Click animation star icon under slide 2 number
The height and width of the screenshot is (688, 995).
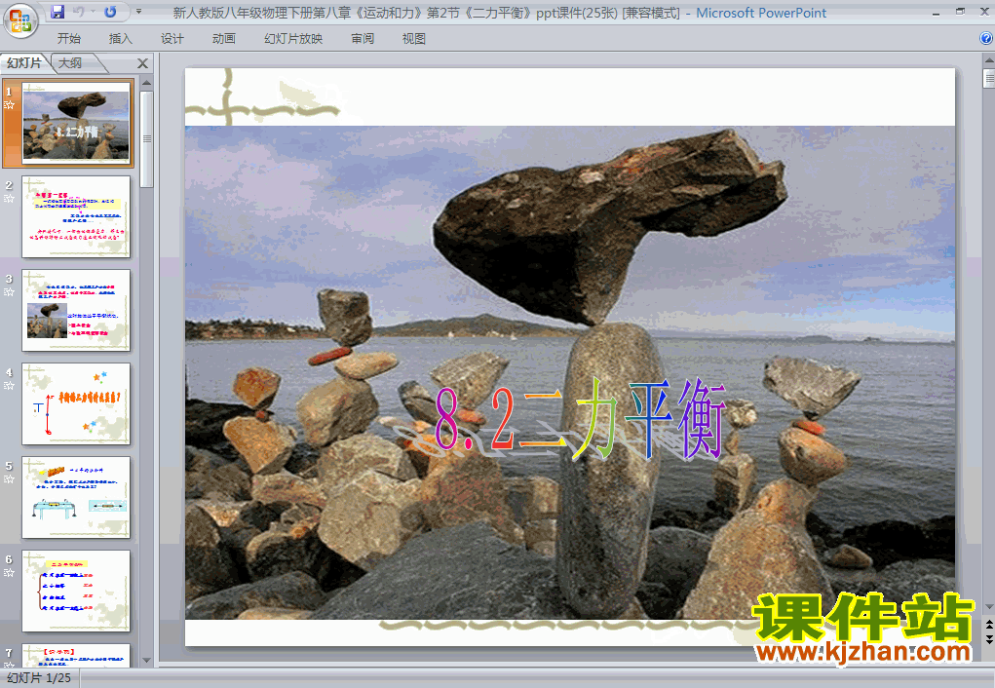pyautogui.click(x=9, y=199)
